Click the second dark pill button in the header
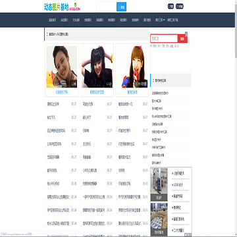Screen dimensions: 237x237 (x=180, y=7)
